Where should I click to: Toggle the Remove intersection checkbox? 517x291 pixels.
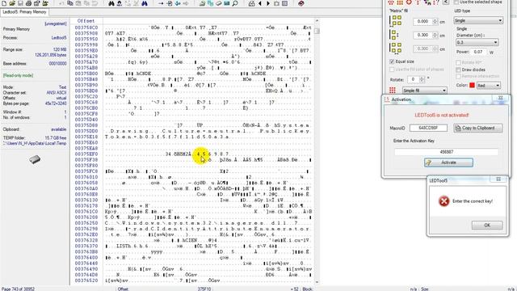[x=458, y=76]
